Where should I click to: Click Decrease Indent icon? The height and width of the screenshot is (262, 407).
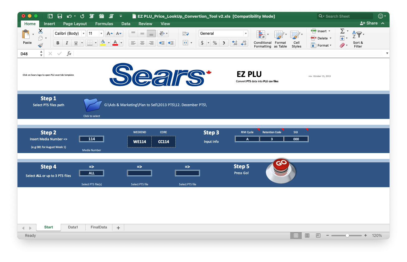tap(162, 43)
